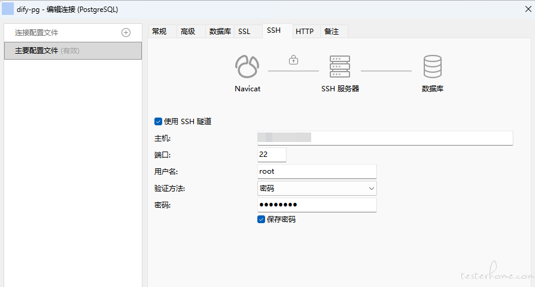Viewport: 535px width, 287px height.
Task: Click the Navicat logo icon
Action: point(247,66)
